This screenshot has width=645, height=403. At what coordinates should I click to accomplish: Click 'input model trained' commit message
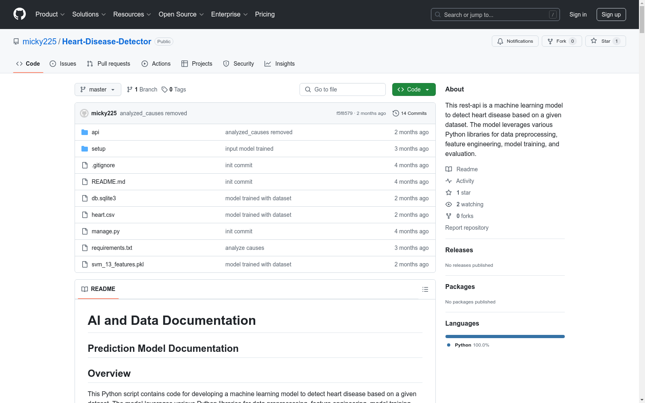point(249,149)
